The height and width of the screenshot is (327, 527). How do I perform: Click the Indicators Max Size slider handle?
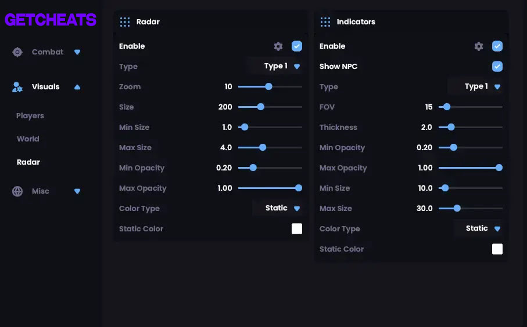(457, 208)
